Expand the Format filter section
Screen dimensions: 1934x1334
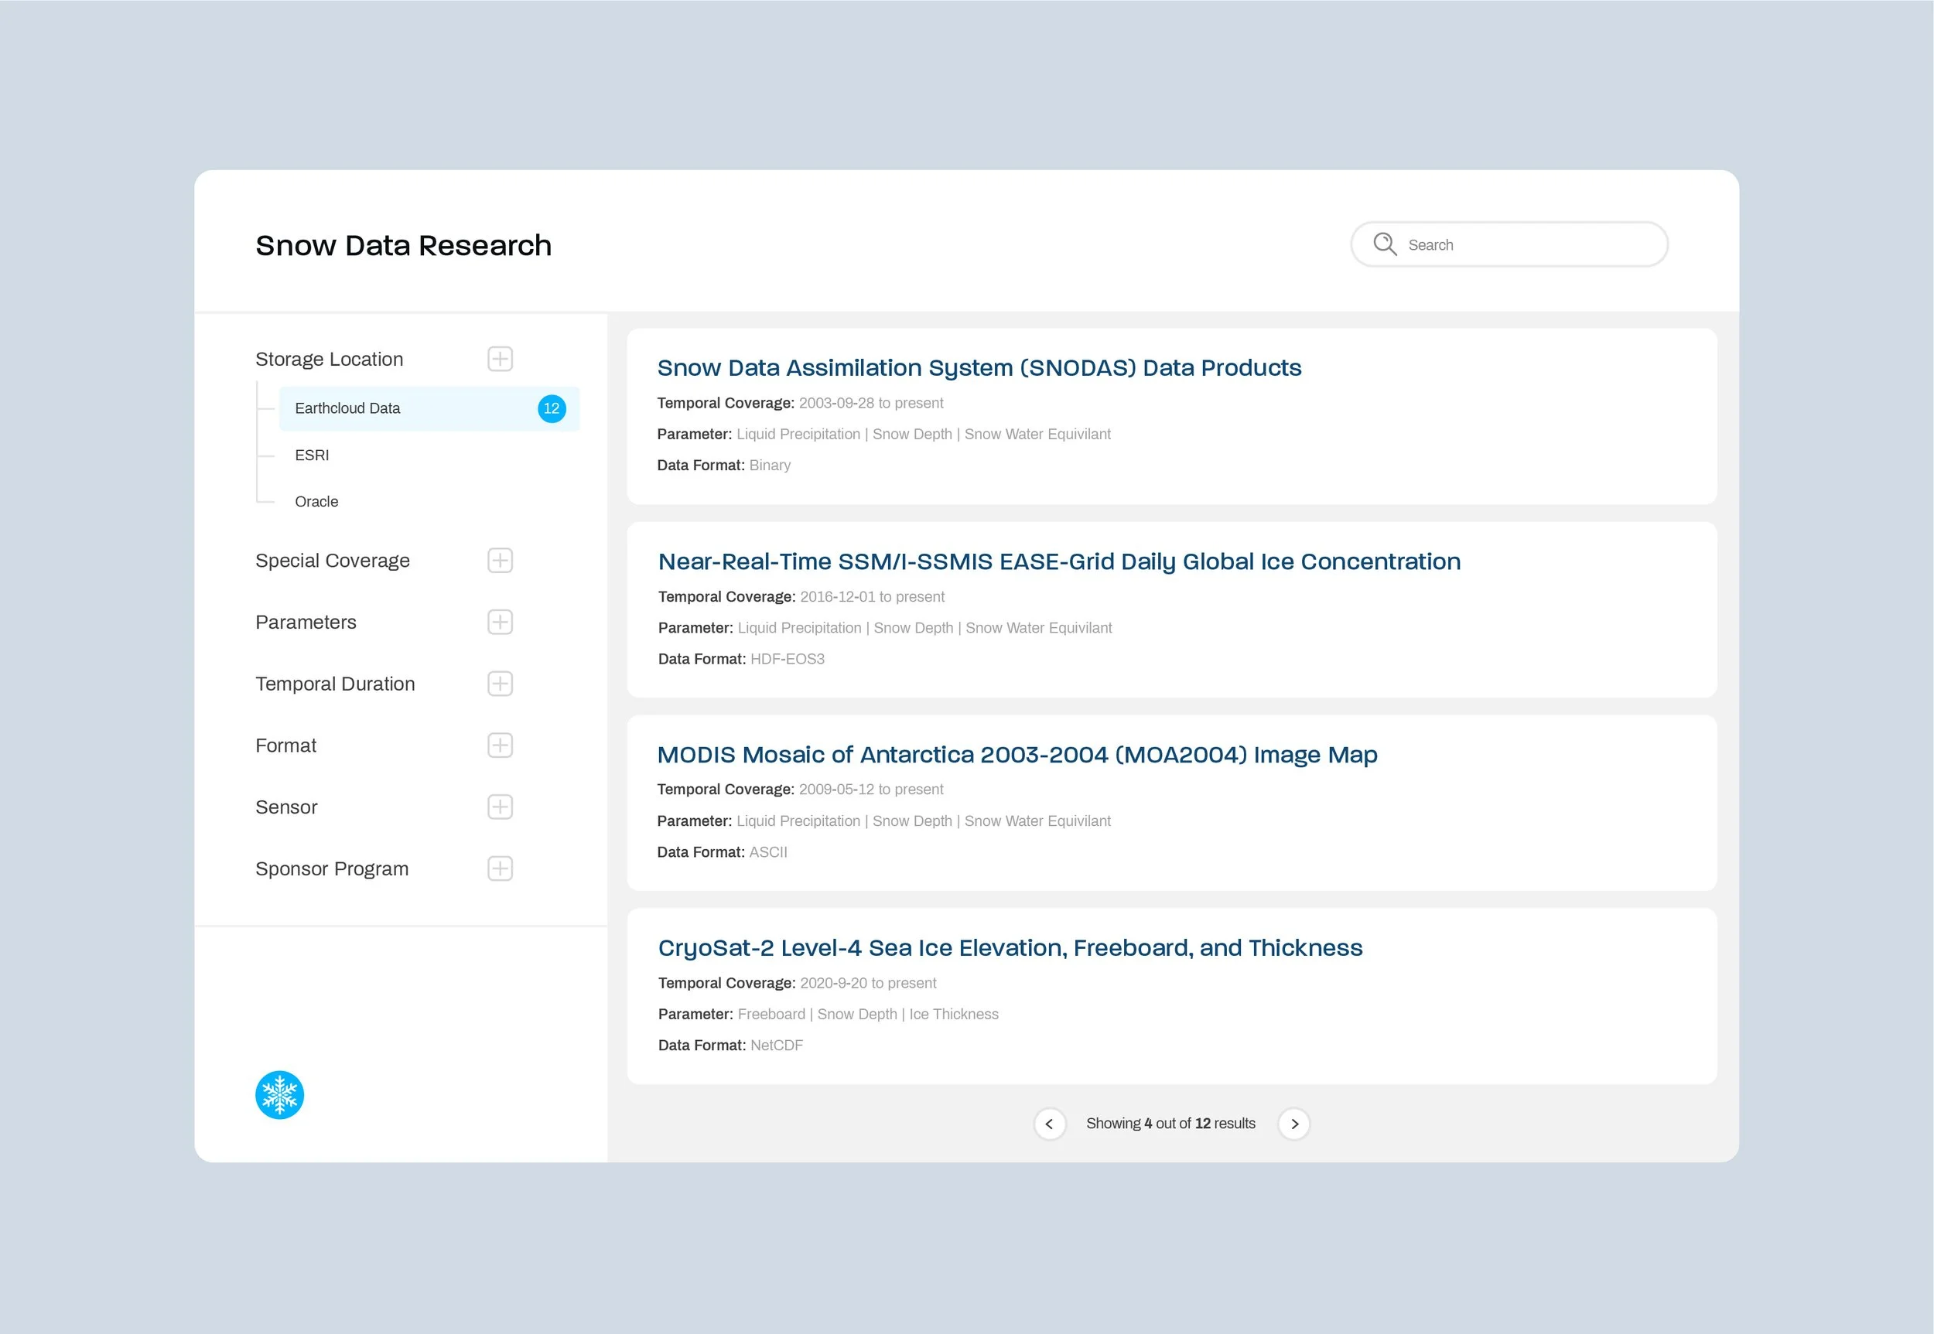tap(499, 745)
